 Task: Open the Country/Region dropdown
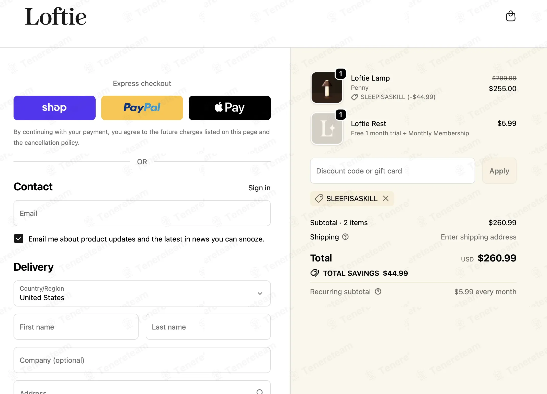coord(142,293)
